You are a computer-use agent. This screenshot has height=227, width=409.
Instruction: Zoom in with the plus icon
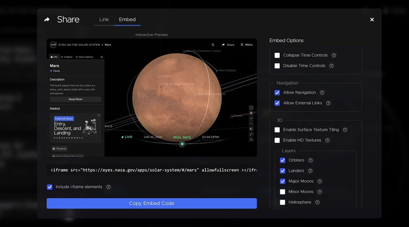(x=251, y=118)
